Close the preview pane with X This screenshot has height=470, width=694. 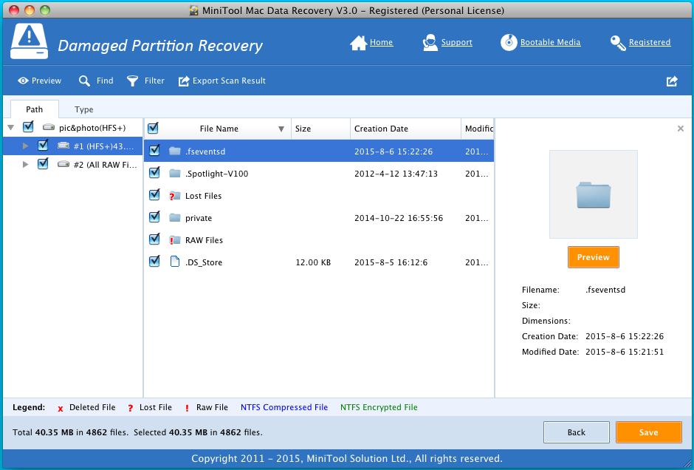point(680,129)
